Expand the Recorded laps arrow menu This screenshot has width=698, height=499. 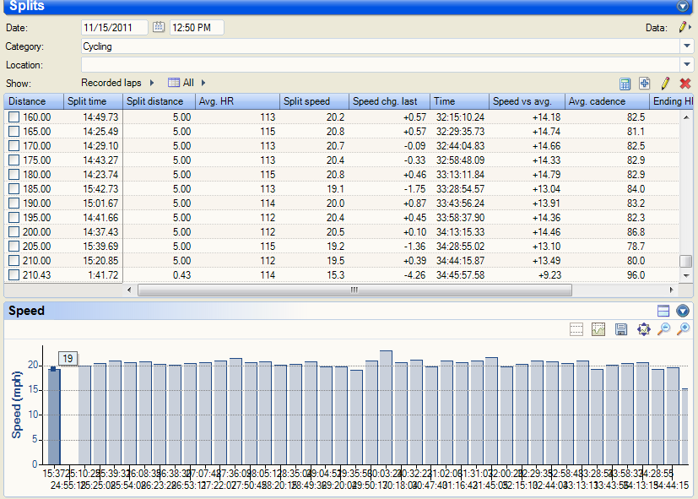click(152, 83)
